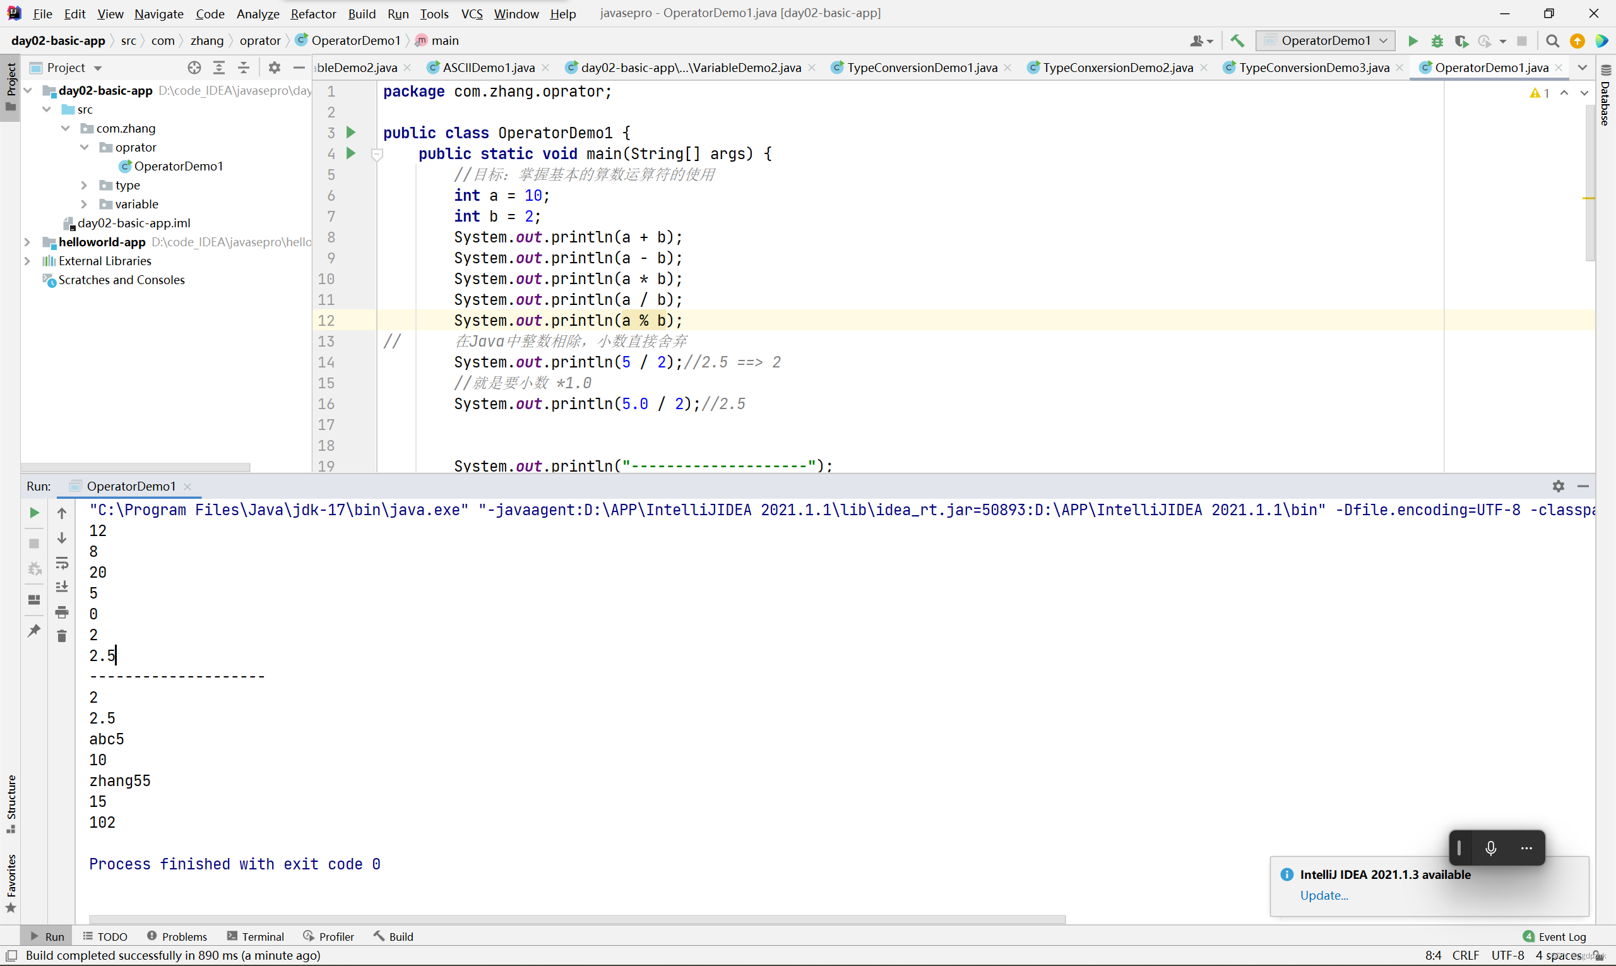
Task: Expand the helloworld-app module node
Action: (x=28, y=241)
